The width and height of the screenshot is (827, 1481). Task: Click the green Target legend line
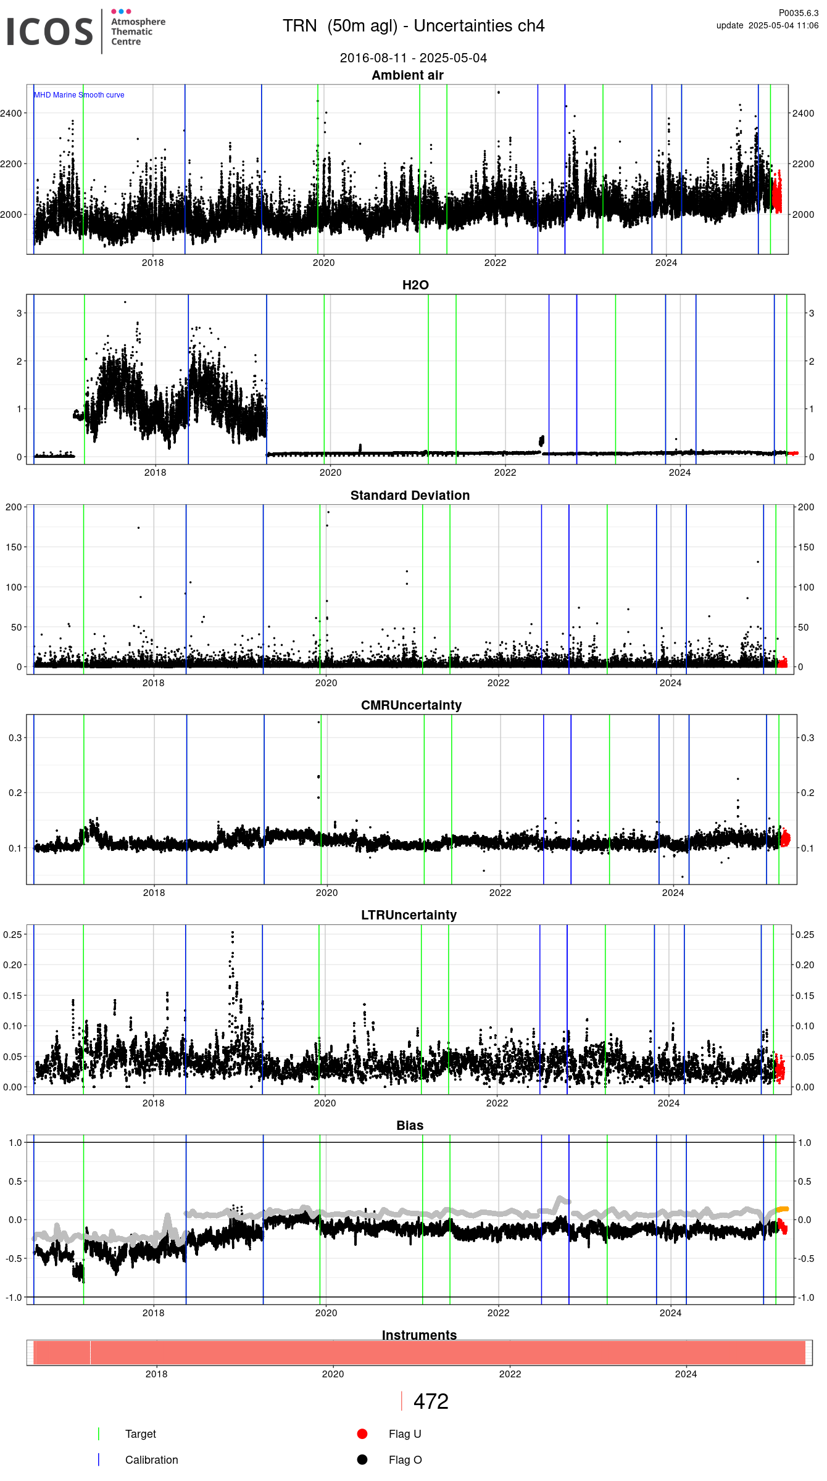coord(99,1433)
